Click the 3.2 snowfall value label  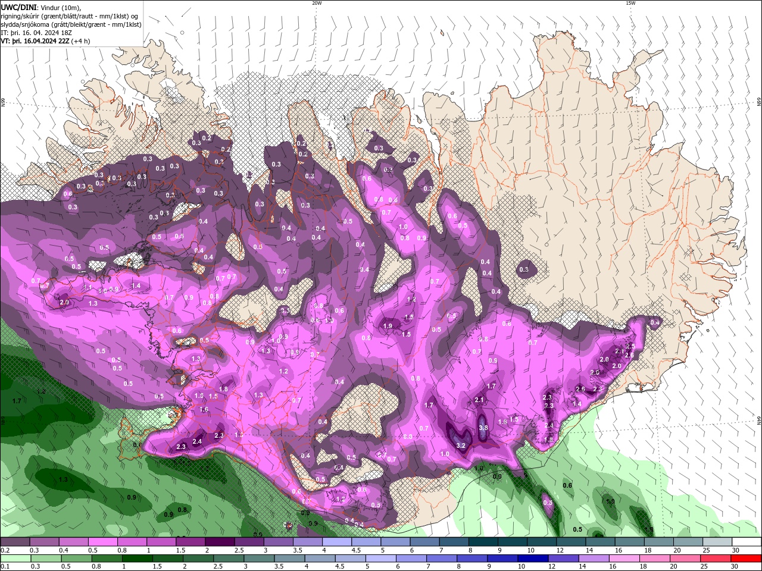pos(460,445)
